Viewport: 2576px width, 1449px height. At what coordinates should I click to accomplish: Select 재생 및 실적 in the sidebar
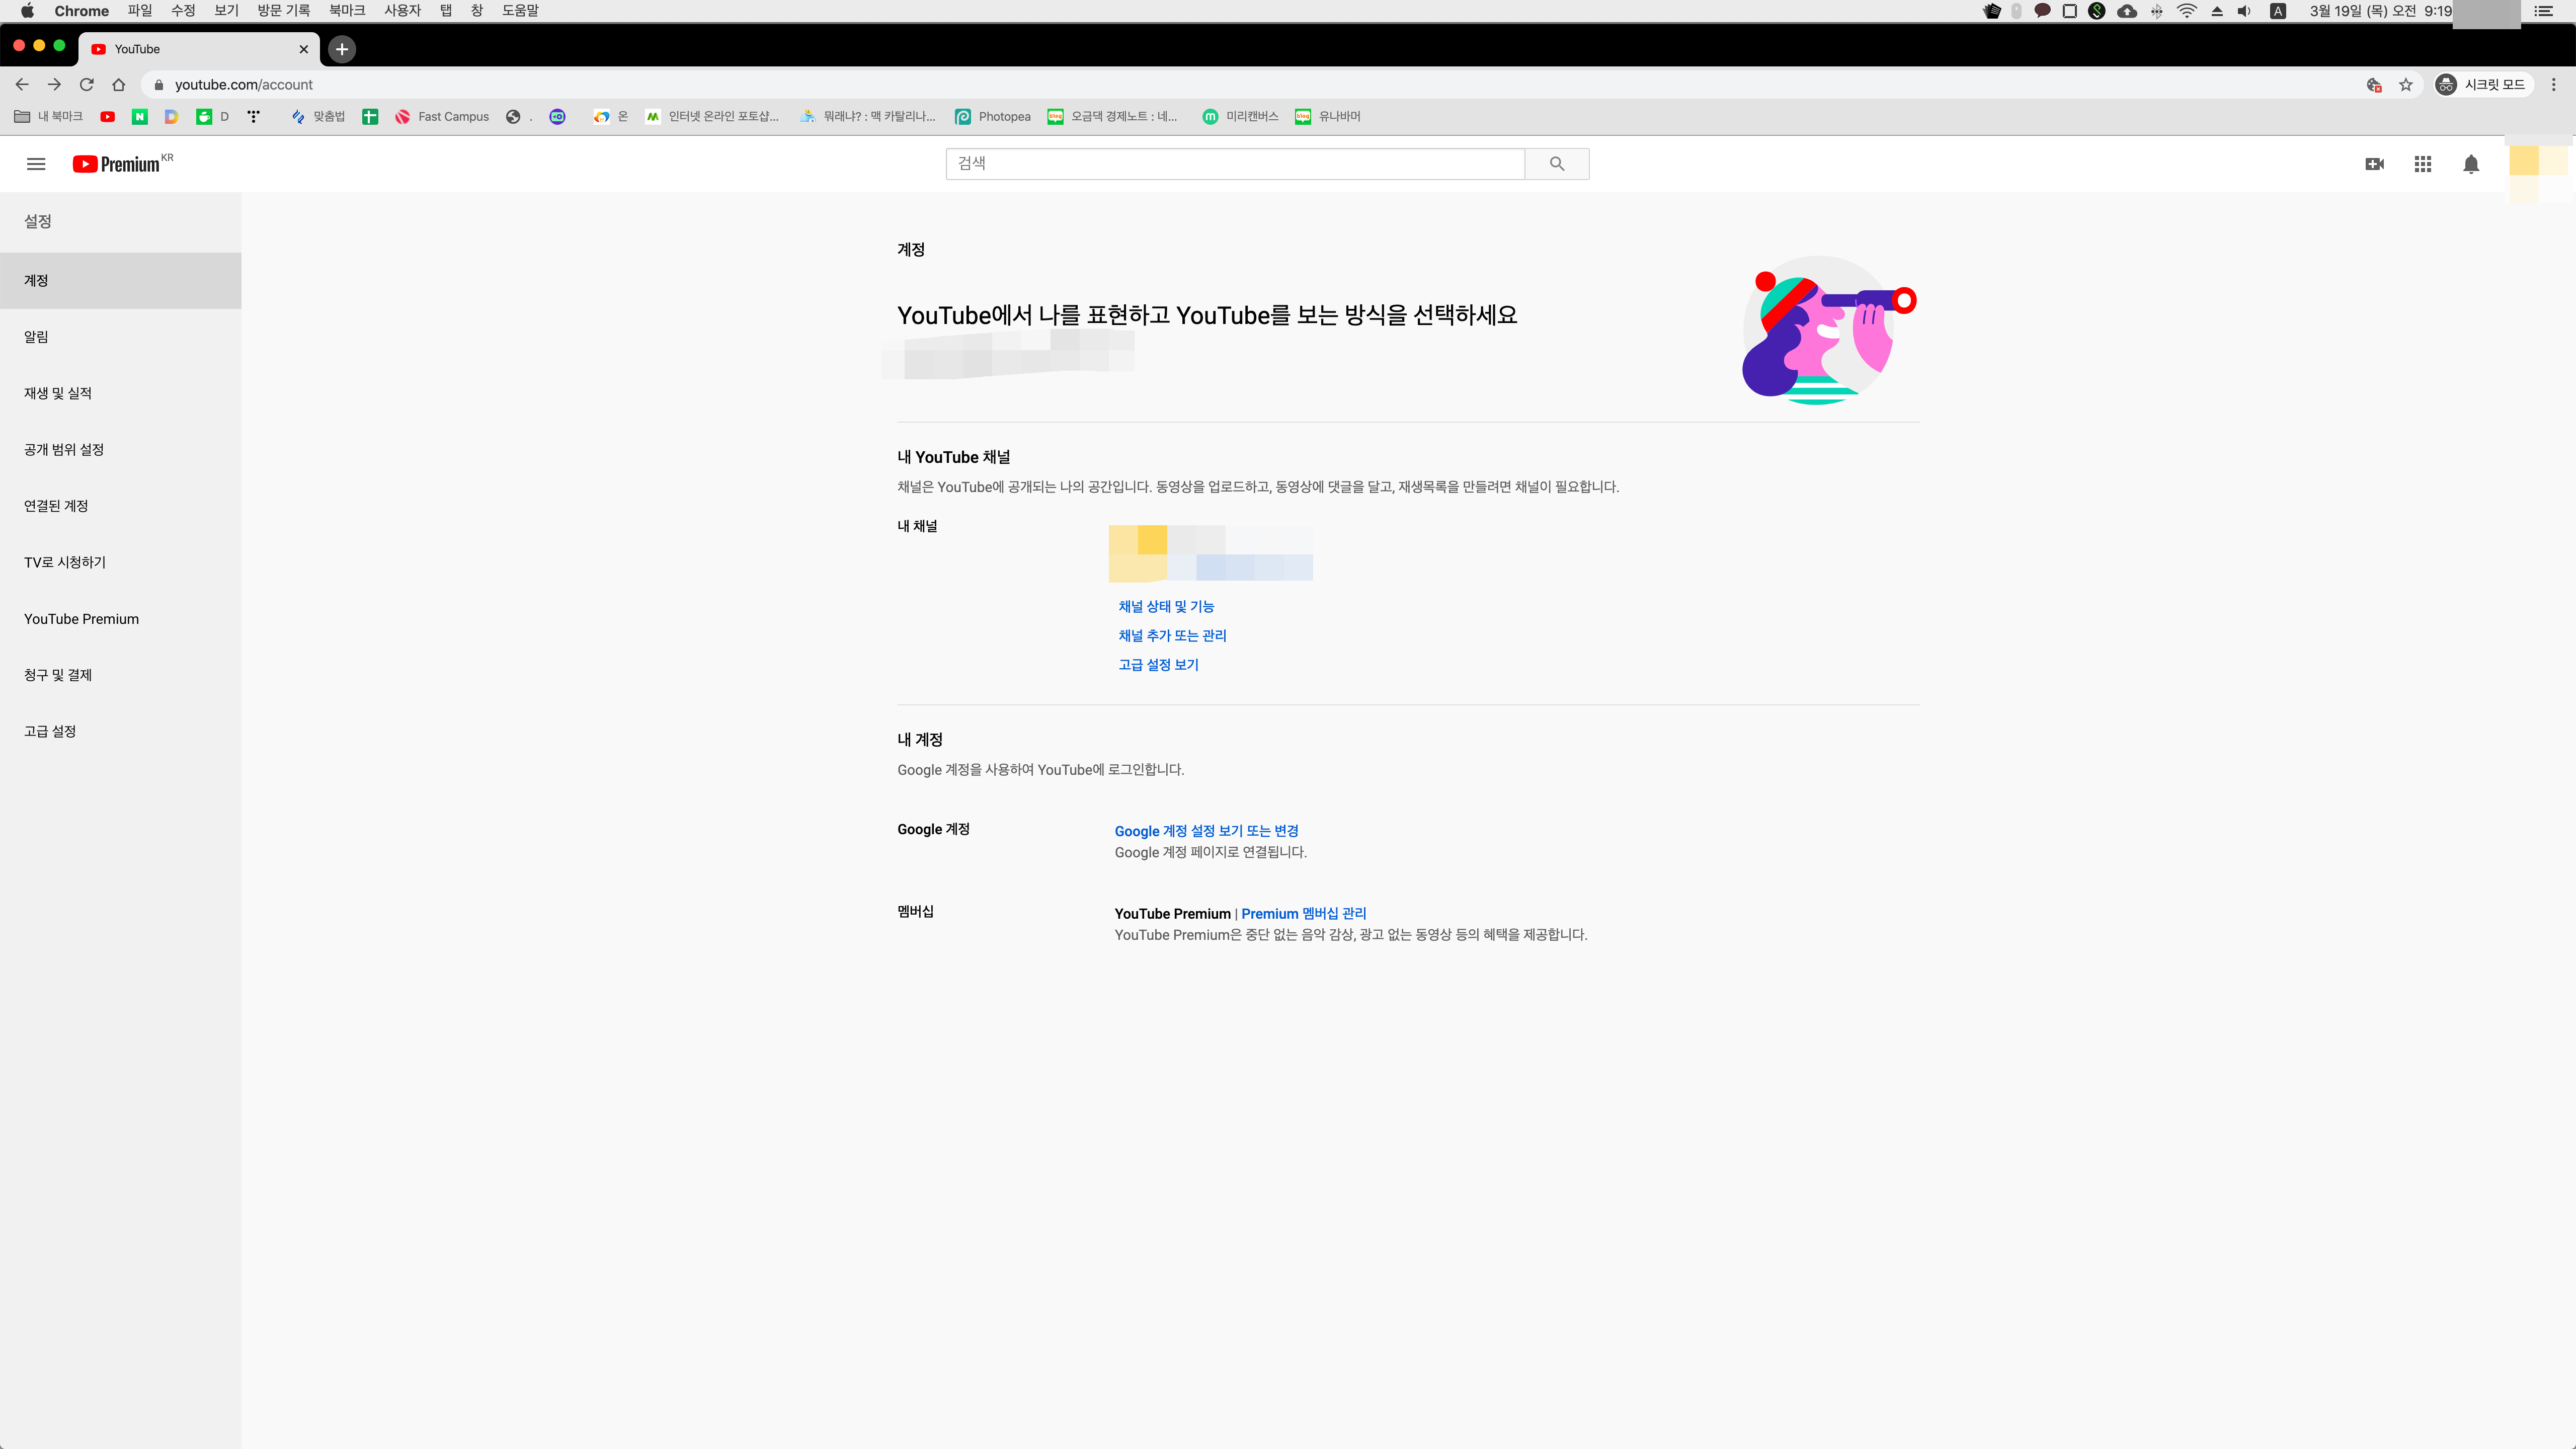pyautogui.click(x=120, y=393)
